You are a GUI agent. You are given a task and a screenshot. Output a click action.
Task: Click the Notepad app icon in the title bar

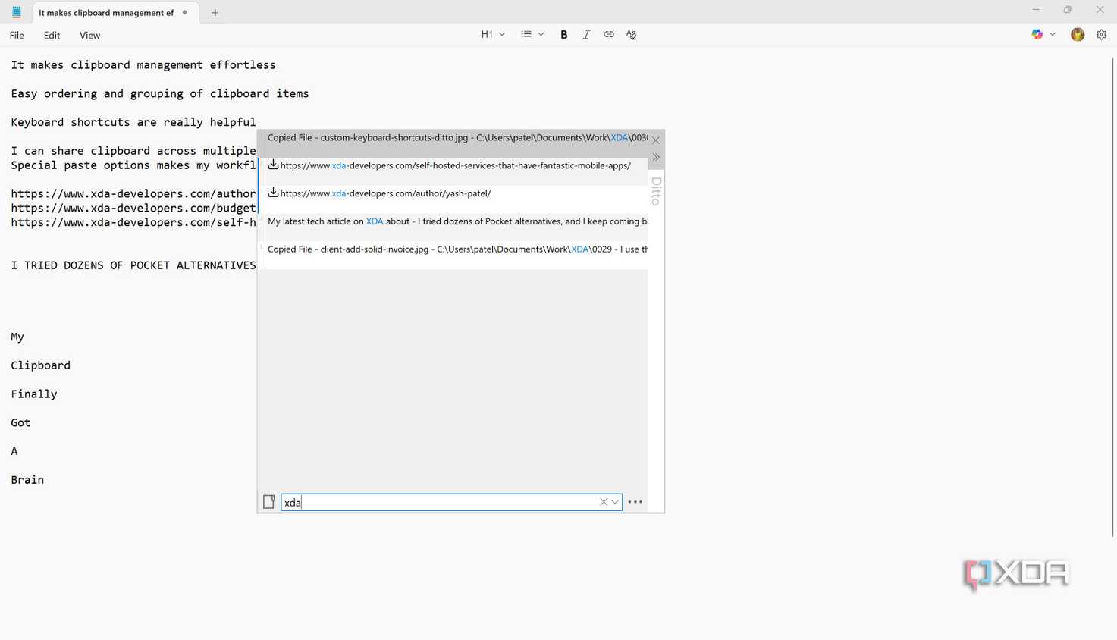(x=16, y=12)
